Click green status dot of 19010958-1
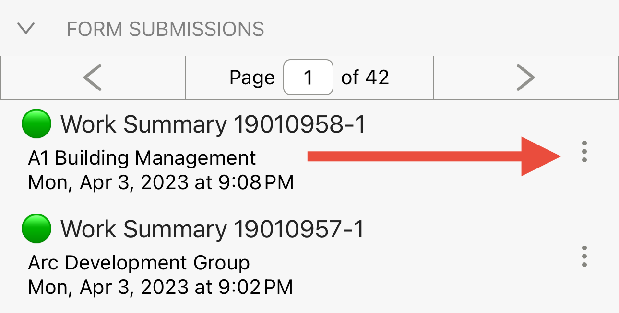619x313 pixels. tap(36, 124)
